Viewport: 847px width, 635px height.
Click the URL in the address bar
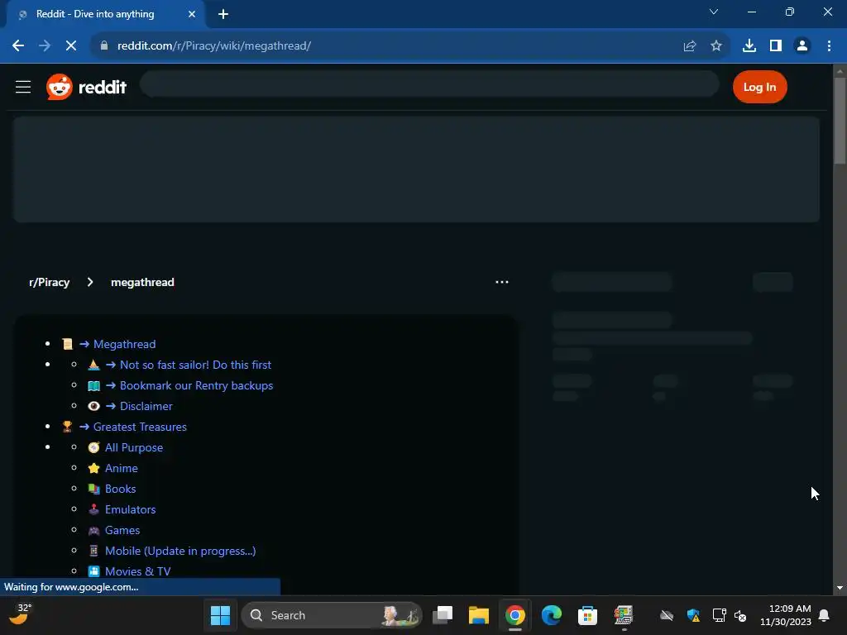point(214,46)
